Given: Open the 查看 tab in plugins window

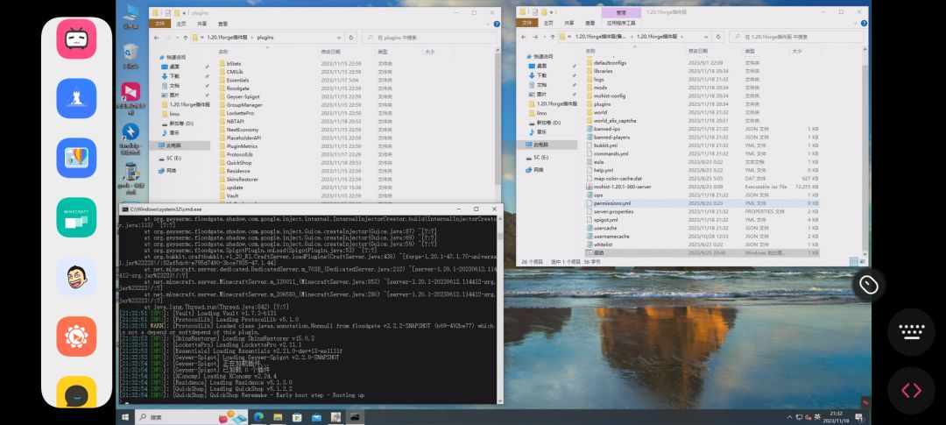Looking at the screenshot, I should coord(222,24).
